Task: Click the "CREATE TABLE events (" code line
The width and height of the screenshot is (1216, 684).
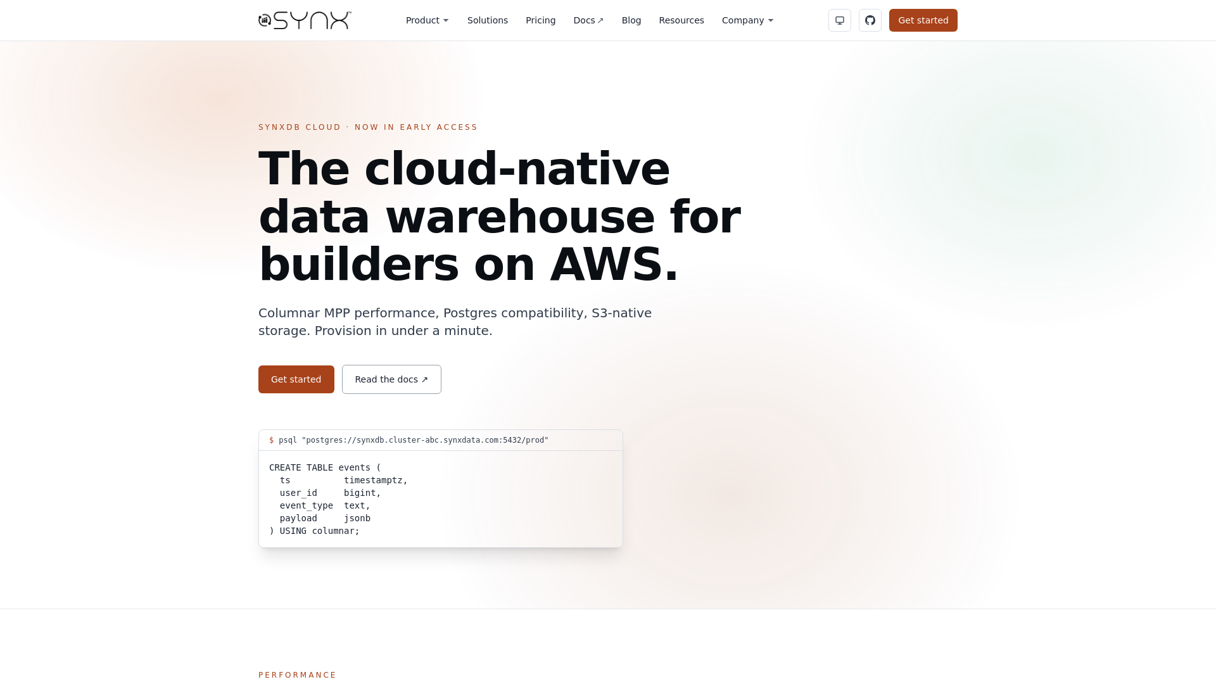Action: coord(326,467)
